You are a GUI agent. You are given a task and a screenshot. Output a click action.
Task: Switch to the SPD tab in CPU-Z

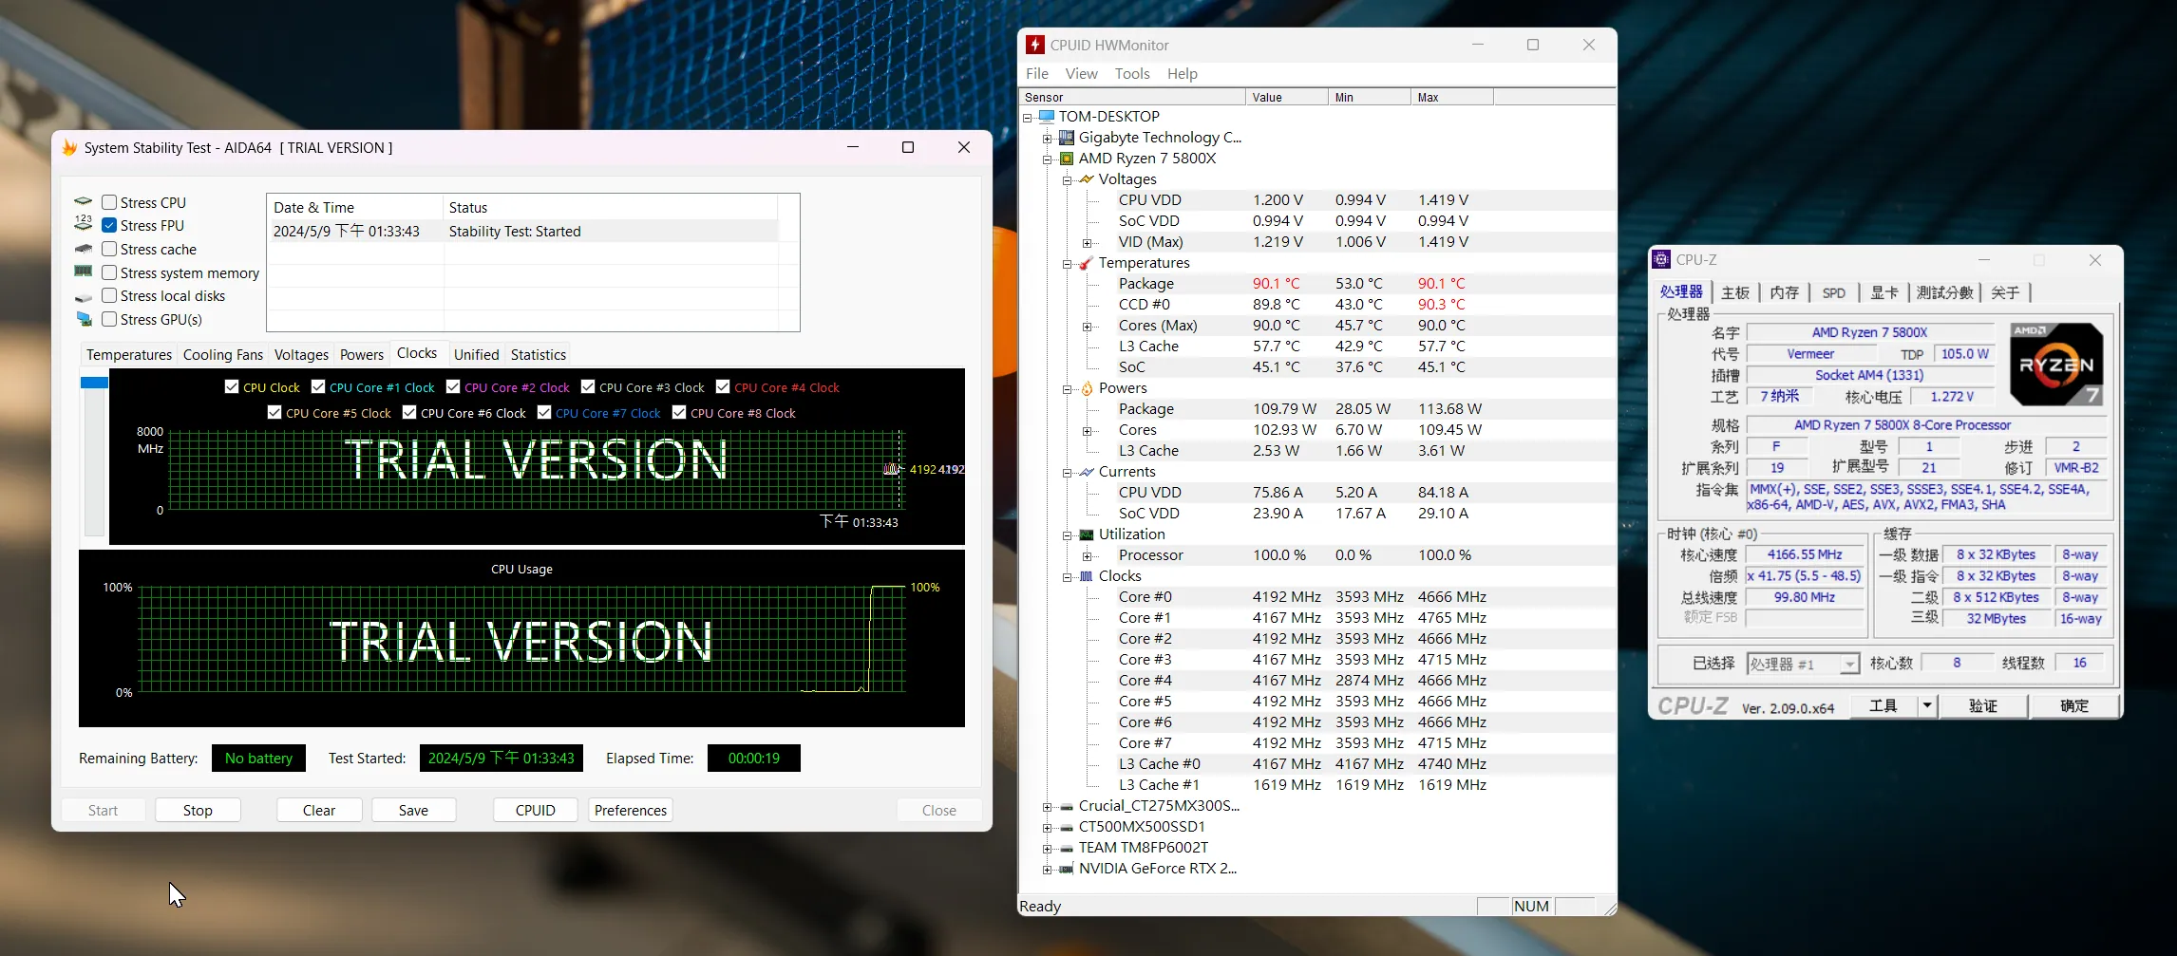pos(1834,292)
